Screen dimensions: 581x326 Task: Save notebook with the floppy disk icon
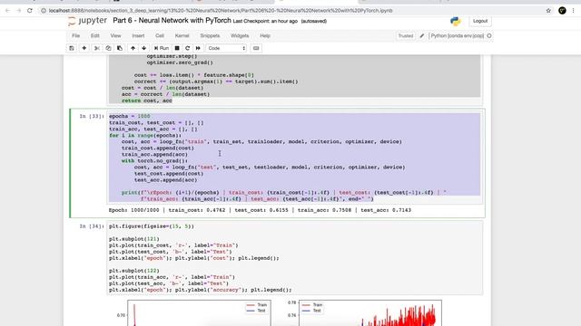(72, 48)
